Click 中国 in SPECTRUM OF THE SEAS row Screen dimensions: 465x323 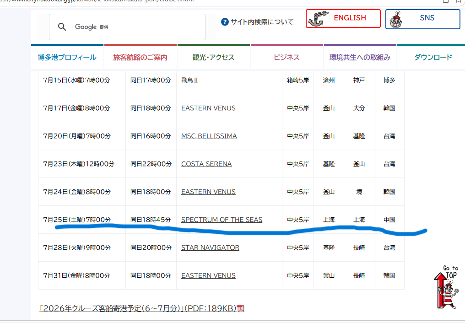[389, 220]
